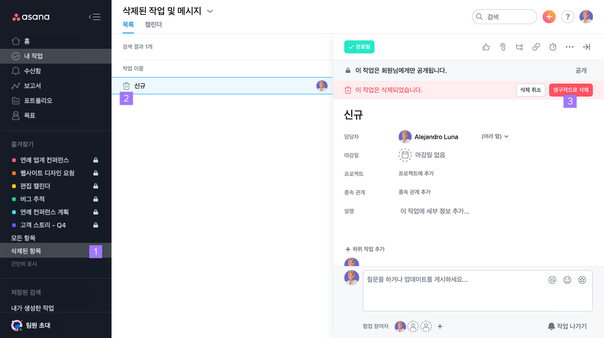The image size is (604, 338).
Task: Switch to the 캘린더 tab
Action: click(x=153, y=25)
